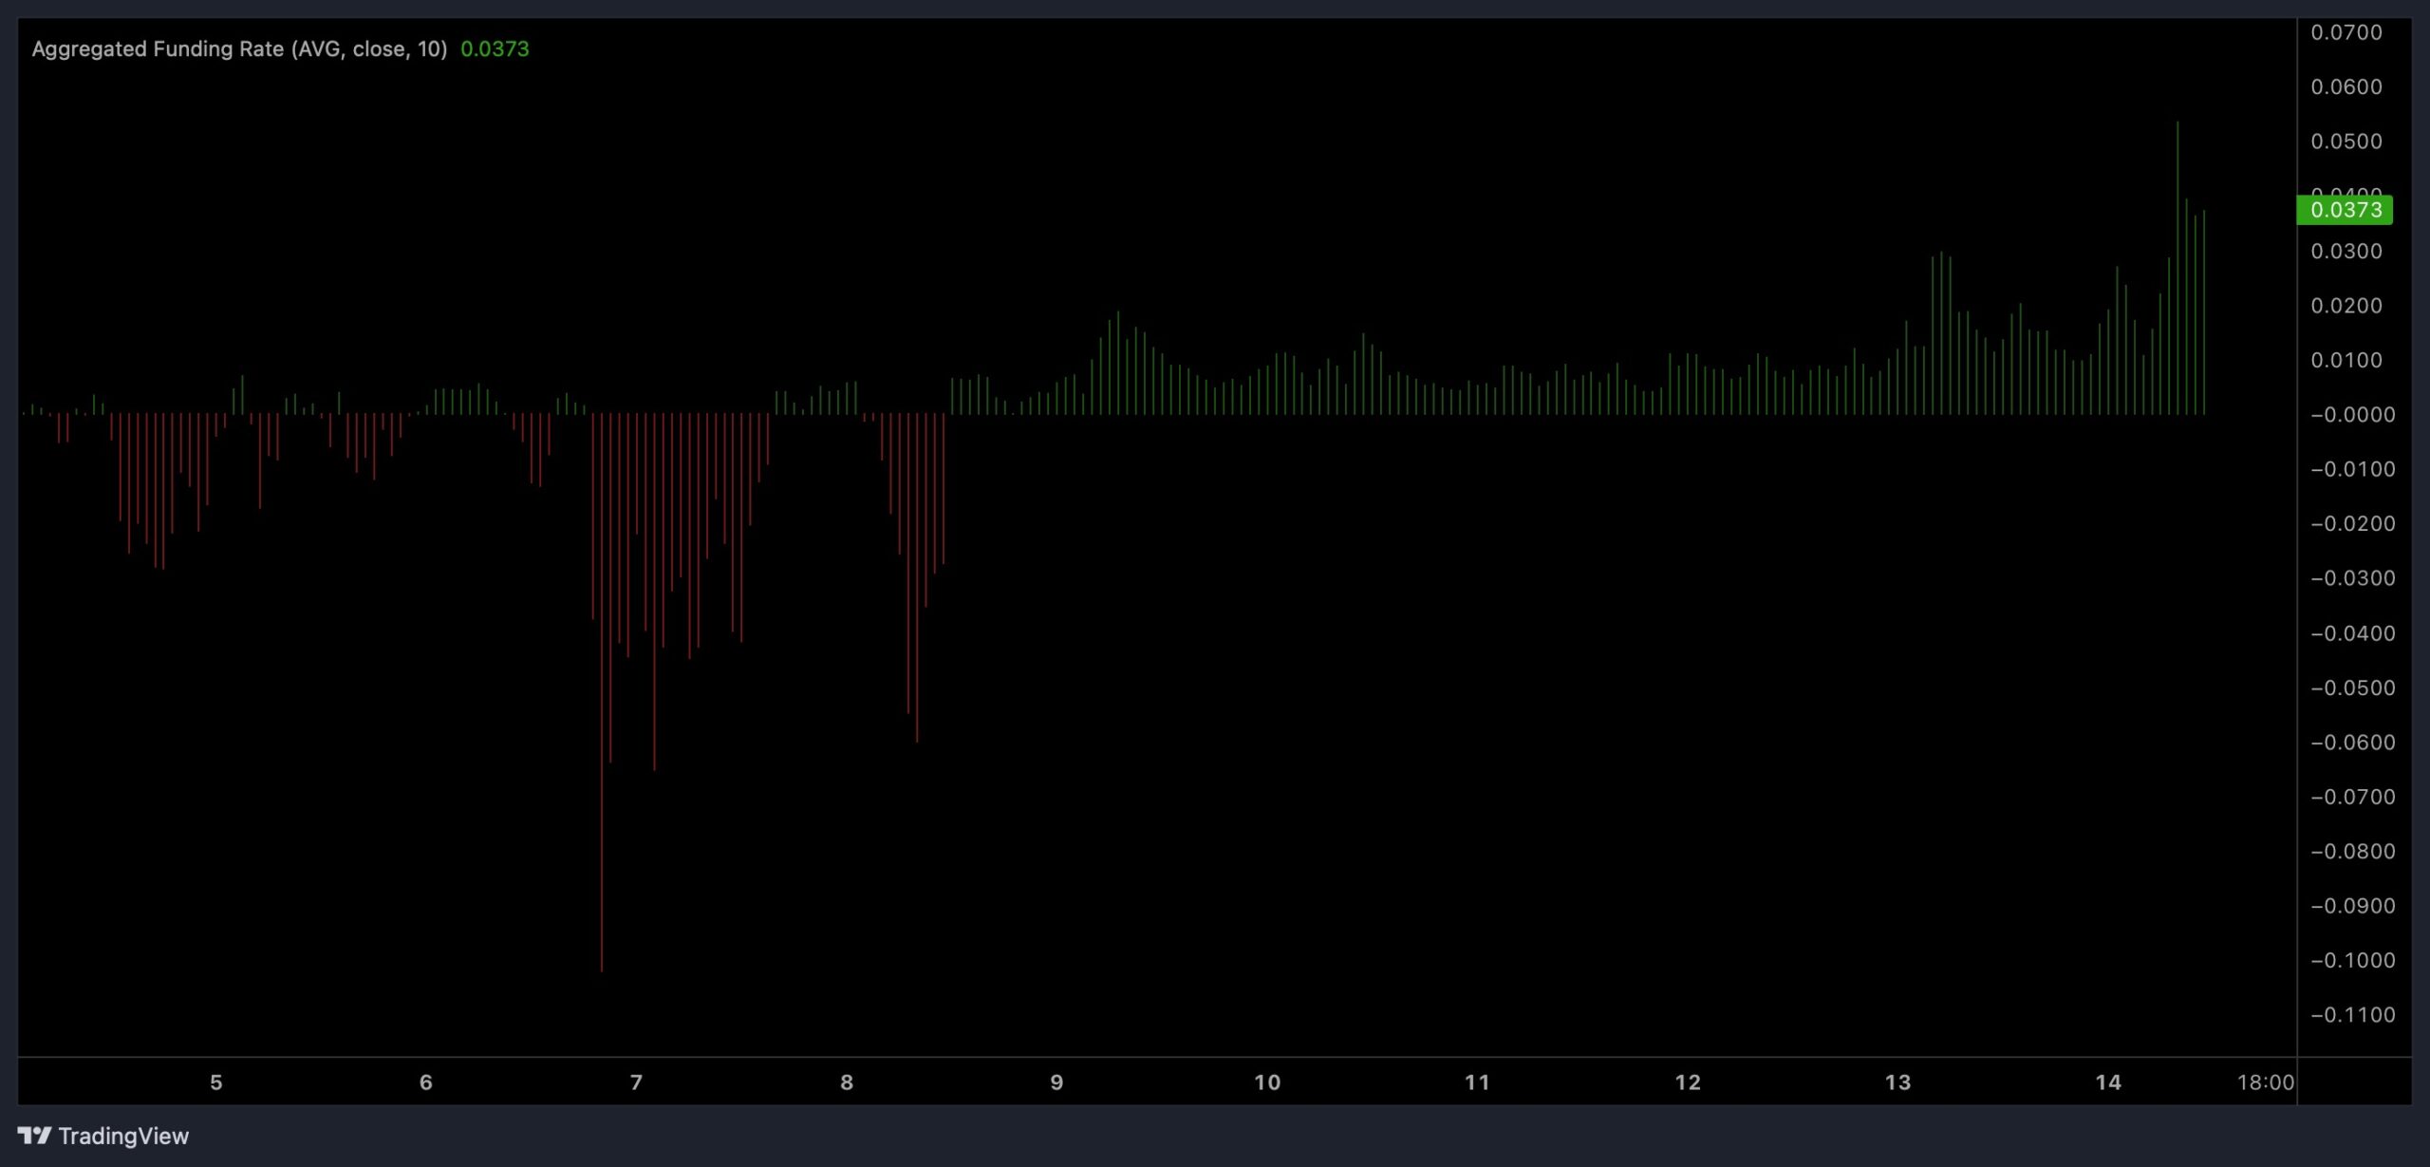The height and width of the screenshot is (1167, 2430).
Task: Click the green 0.0373 legend value
Action: pos(495,49)
